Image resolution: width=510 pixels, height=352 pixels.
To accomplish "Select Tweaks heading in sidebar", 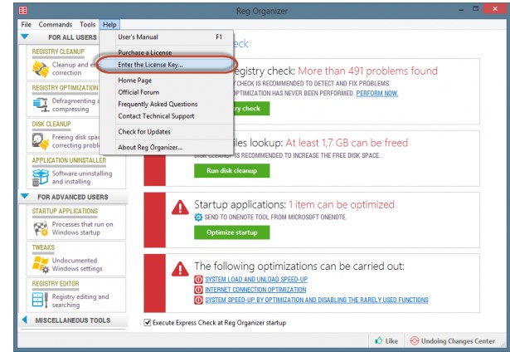I will coord(43,247).
